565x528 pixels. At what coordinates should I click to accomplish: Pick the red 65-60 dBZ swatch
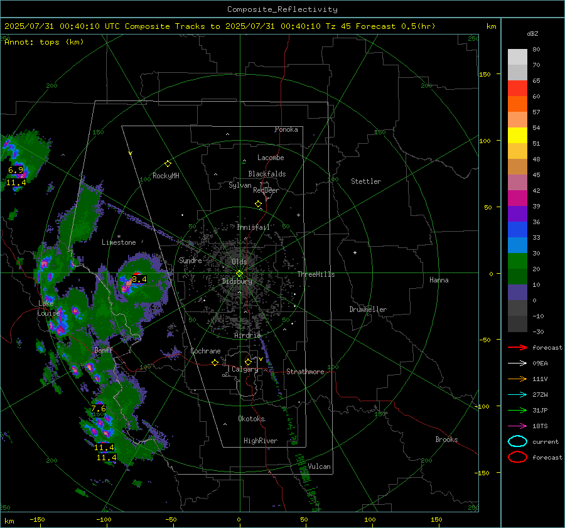point(517,89)
